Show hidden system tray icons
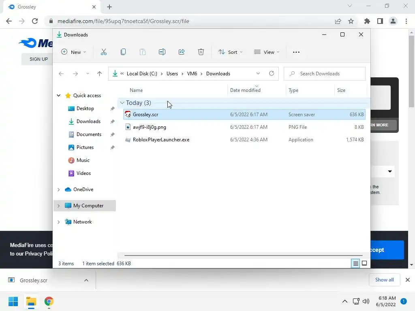 345,301
